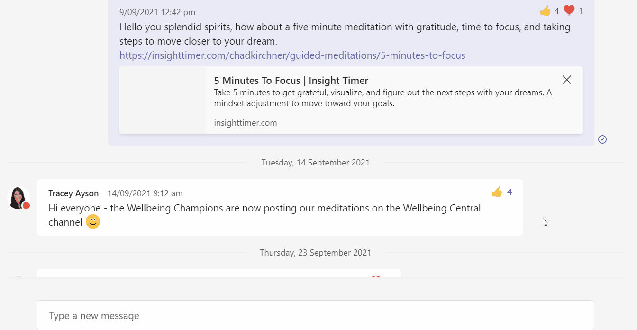Click the 14/09/2021 9:12 am timestamp
Image resolution: width=637 pixels, height=330 pixels.
click(145, 193)
